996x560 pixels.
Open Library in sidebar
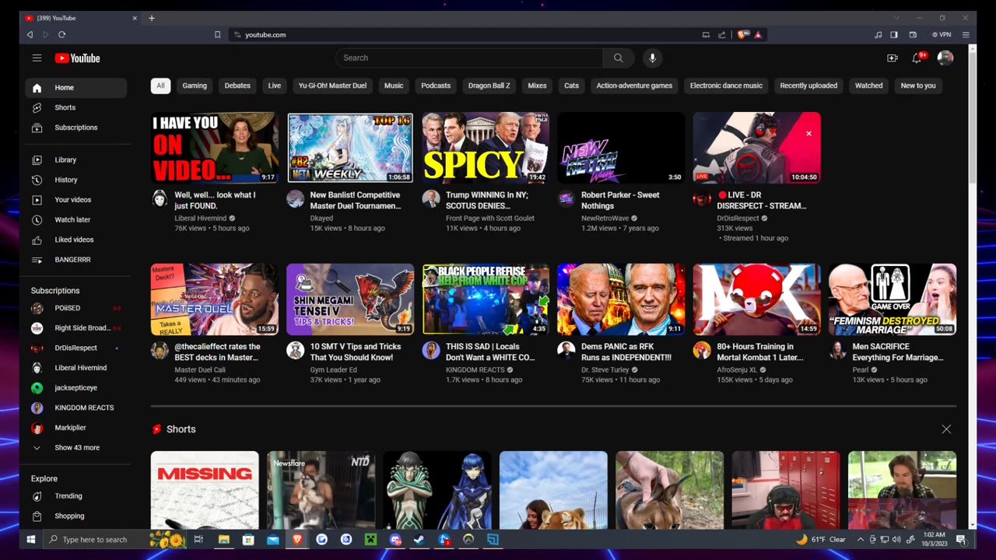click(75, 160)
